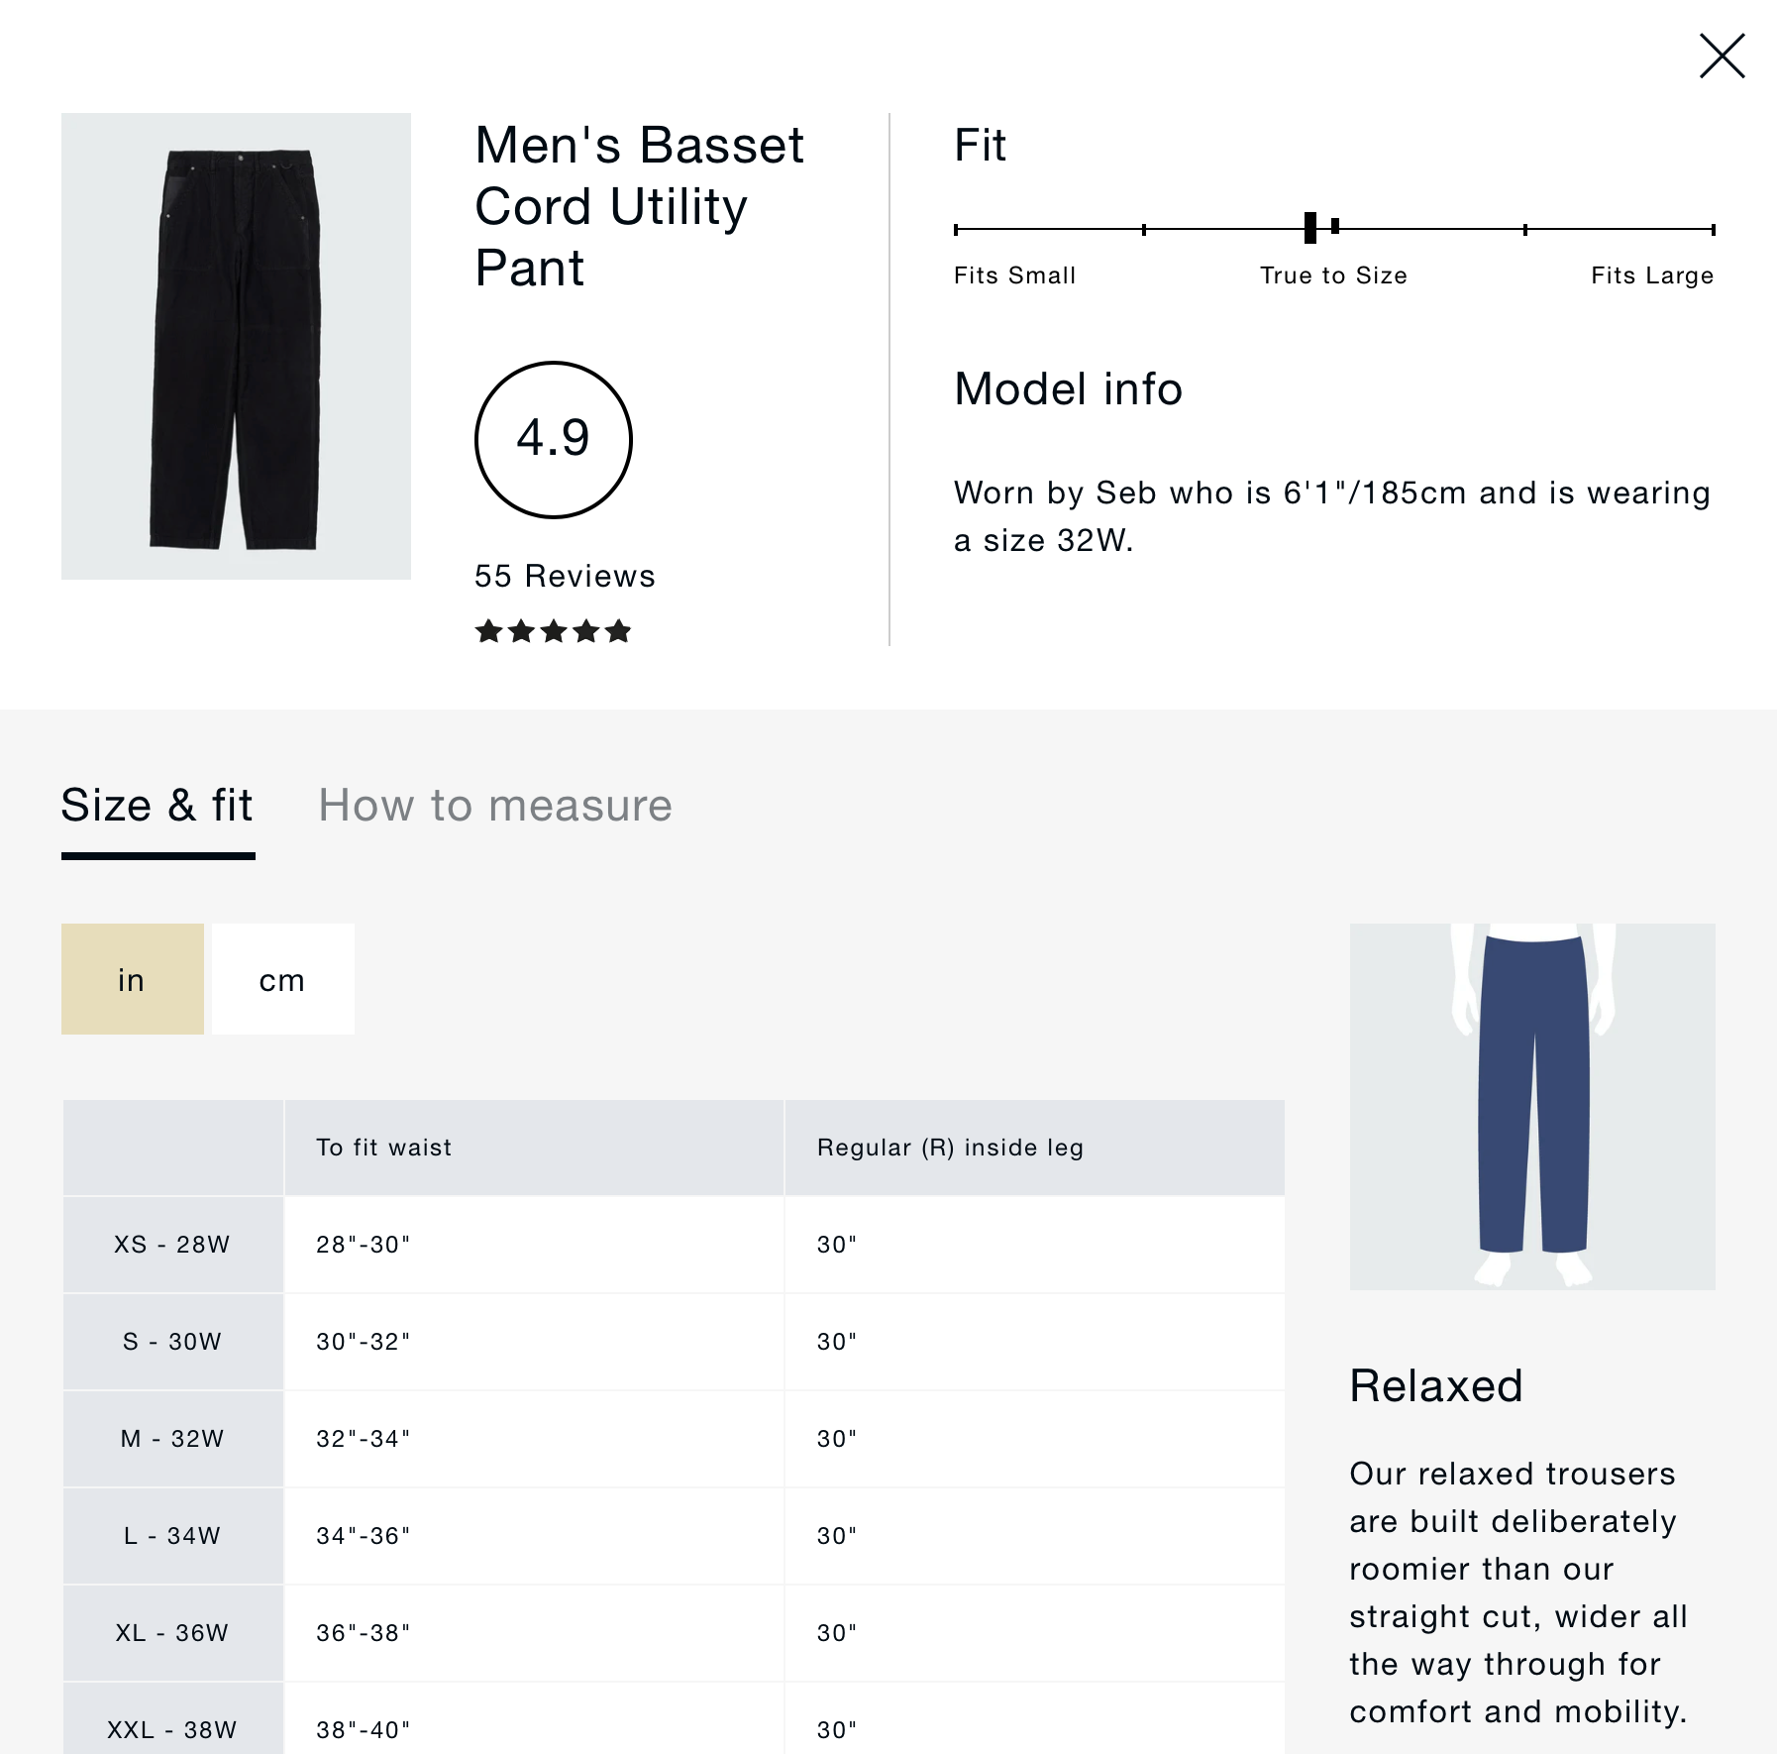Image resolution: width=1777 pixels, height=1754 pixels.
Task: Close the size guide dialog
Action: click(1722, 55)
